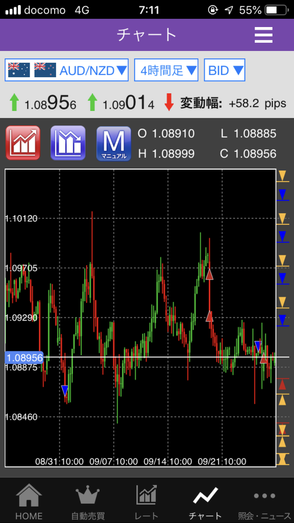The height and width of the screenshot is (523, 294).
Task: Tap the date label 09/07 10:00
Action: tap(114, 462)
